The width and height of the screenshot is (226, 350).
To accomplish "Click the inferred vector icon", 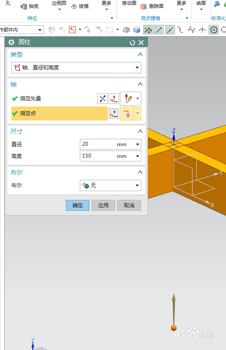I will [x=127, y=99].
